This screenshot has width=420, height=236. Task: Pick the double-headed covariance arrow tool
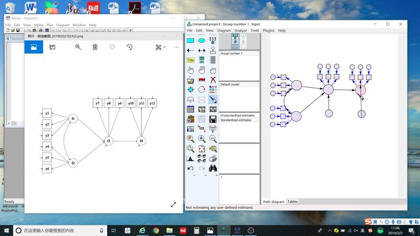(202, 51)
